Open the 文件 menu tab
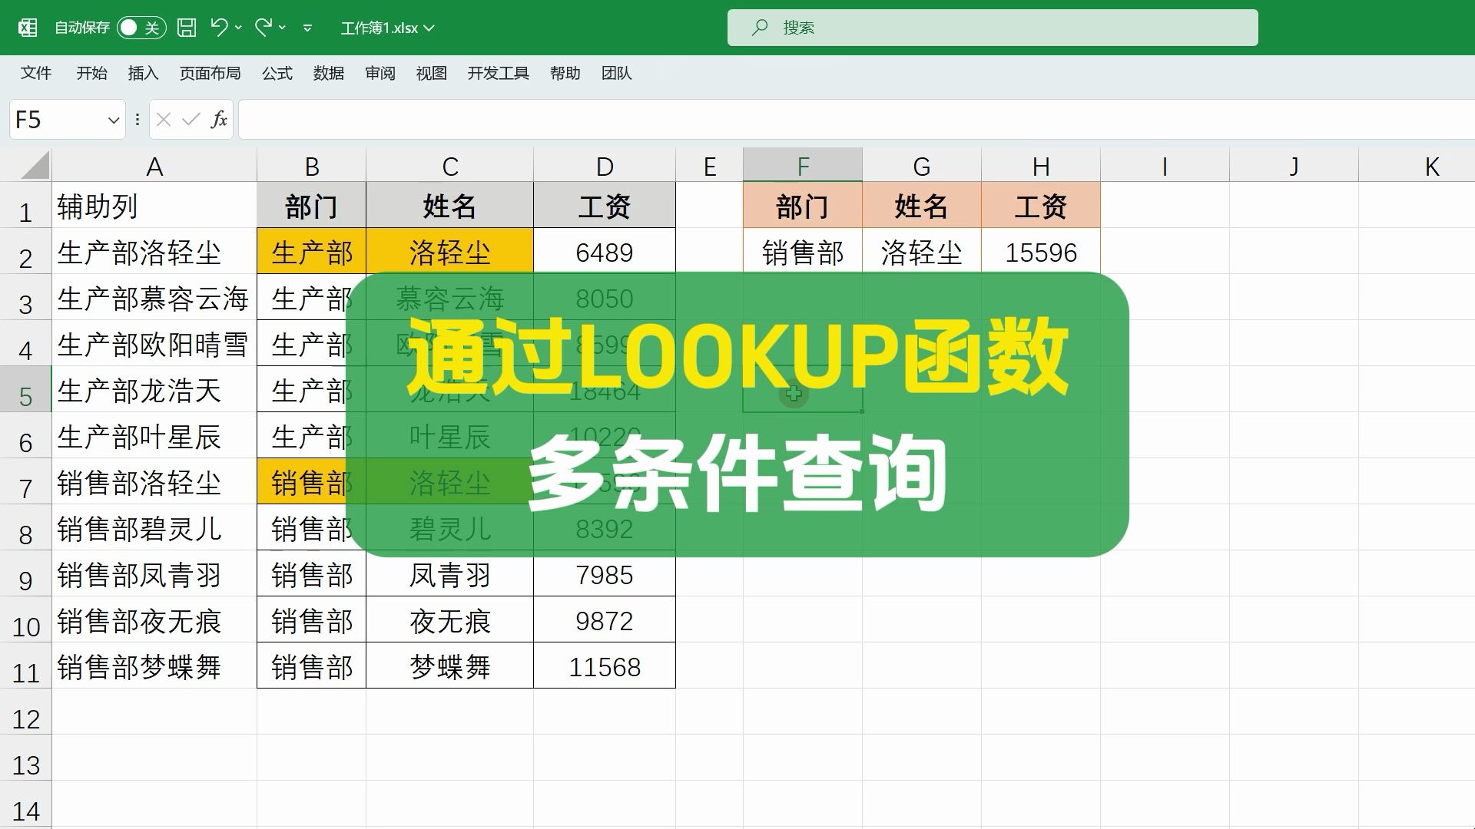The width and height of the screenshot is (1475, 829). 36,73
